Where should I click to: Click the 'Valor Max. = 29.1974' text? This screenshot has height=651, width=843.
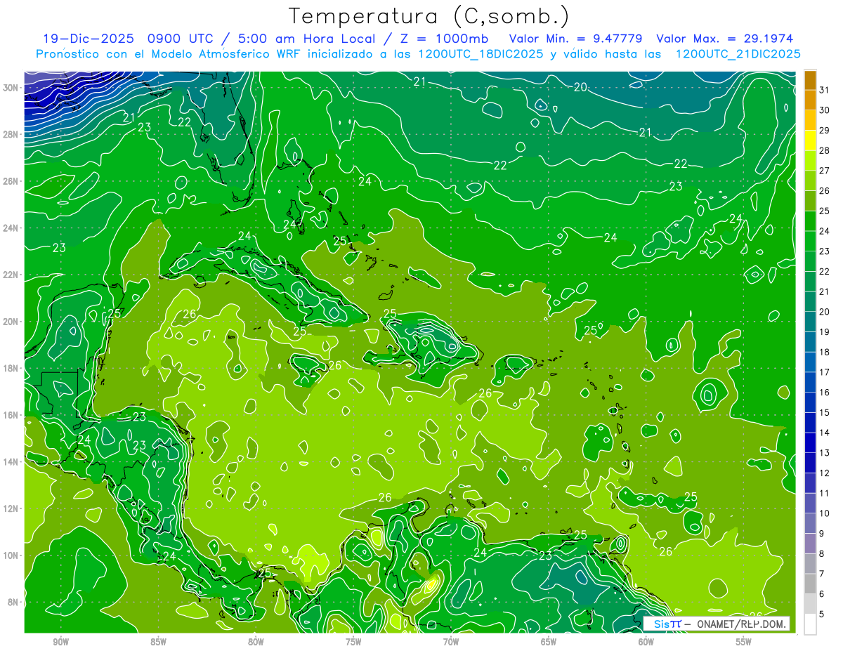(725, 39)
